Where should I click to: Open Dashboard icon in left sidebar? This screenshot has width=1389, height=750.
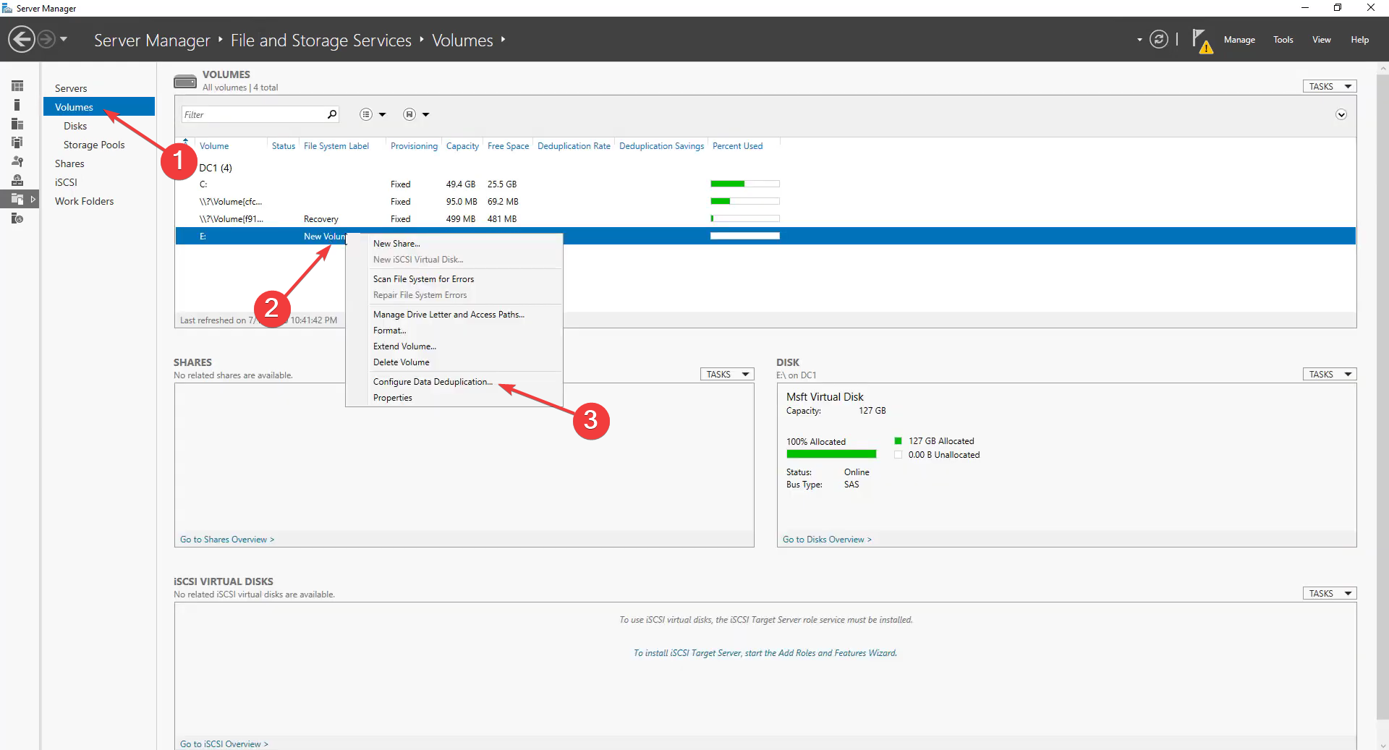coord(17,86)
